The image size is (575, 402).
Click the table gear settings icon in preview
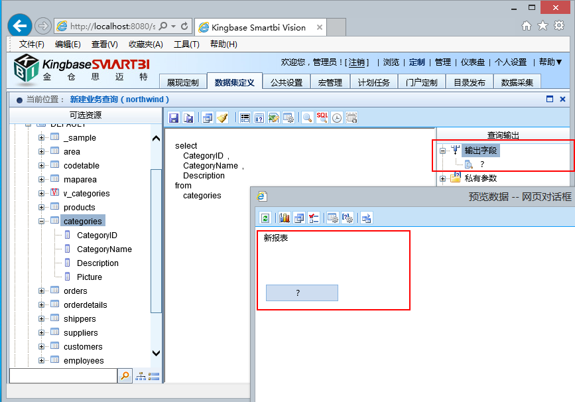click(333, 218)
